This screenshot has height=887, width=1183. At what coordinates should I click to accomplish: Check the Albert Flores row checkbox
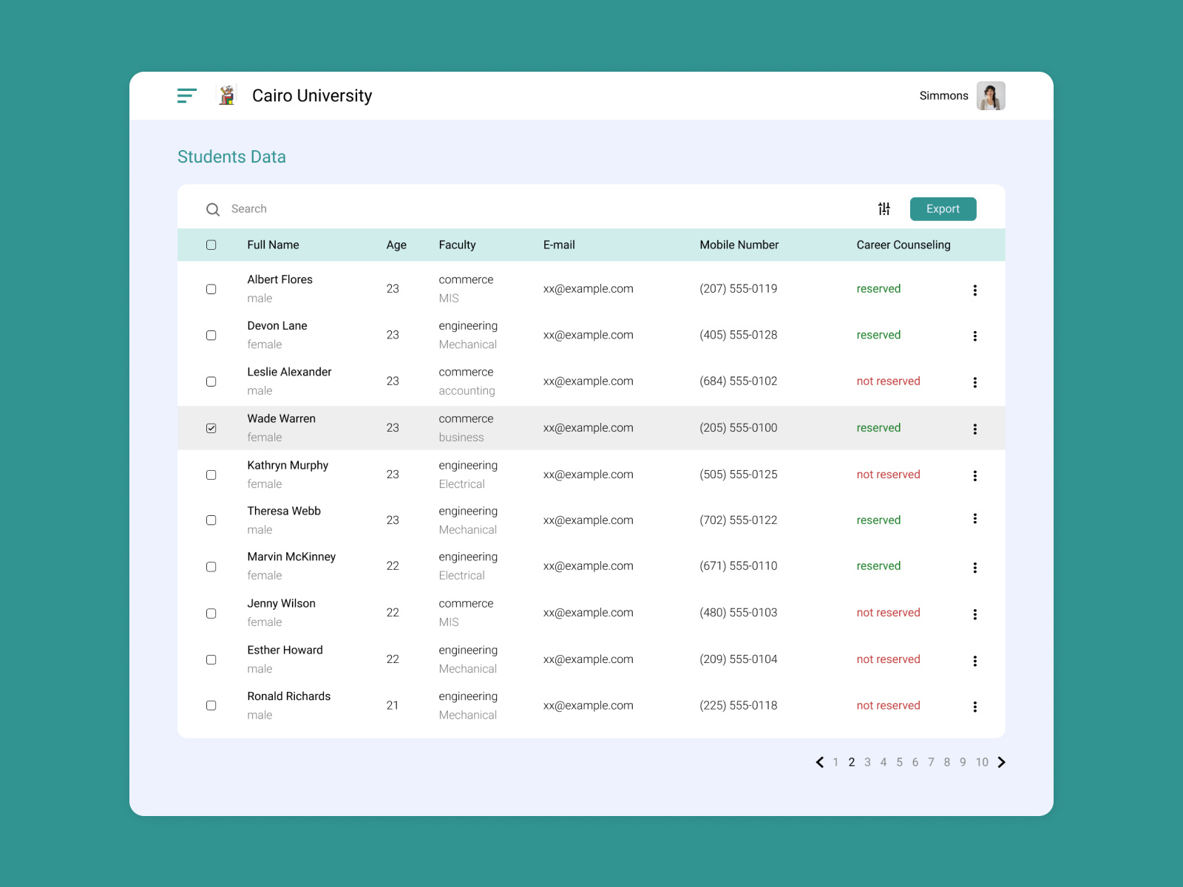tap(211, 289)
